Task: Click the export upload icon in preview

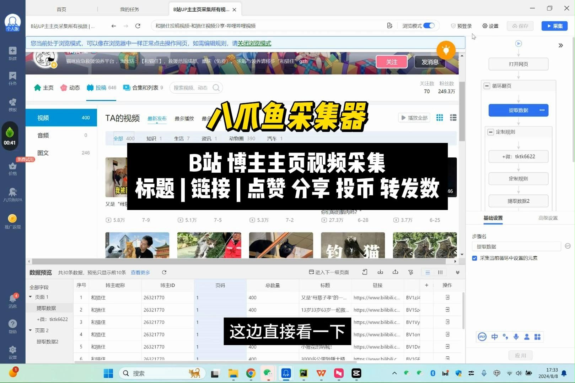Action: point(395,272)
